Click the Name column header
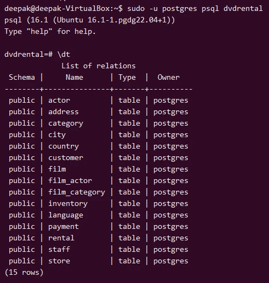 click(x=75, y=77)
